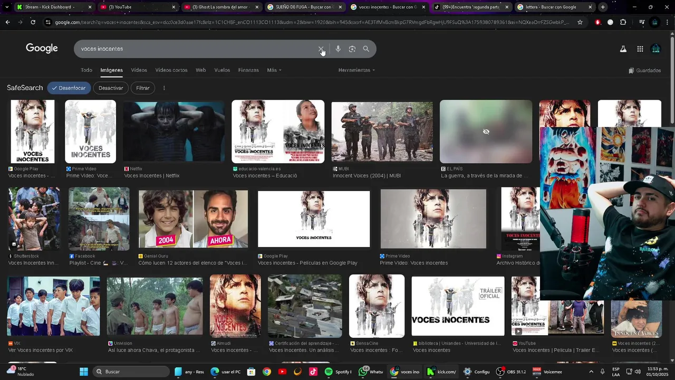
Task: Open Spotify from the taskbar
Action: [x=338, y=372]
